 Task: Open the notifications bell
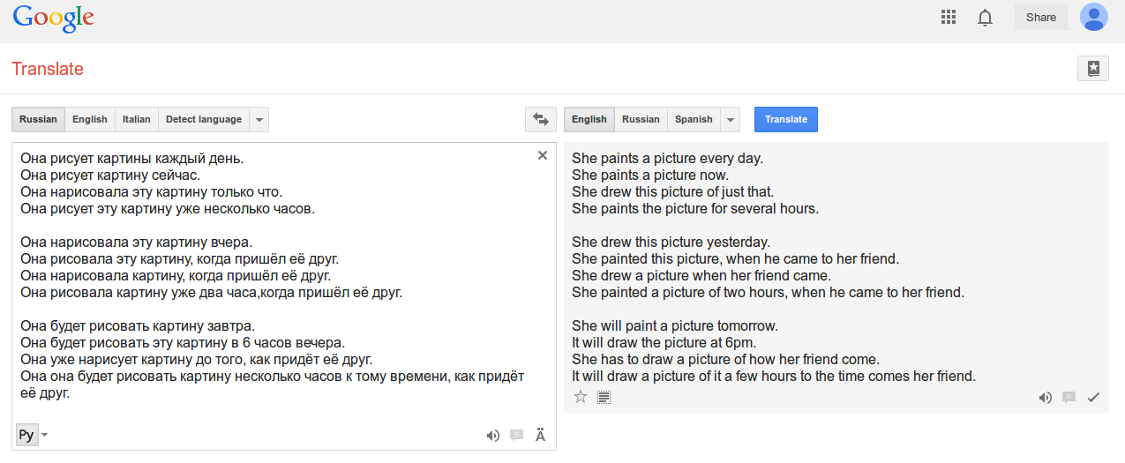pyautogui.click(x=986, y=17)
